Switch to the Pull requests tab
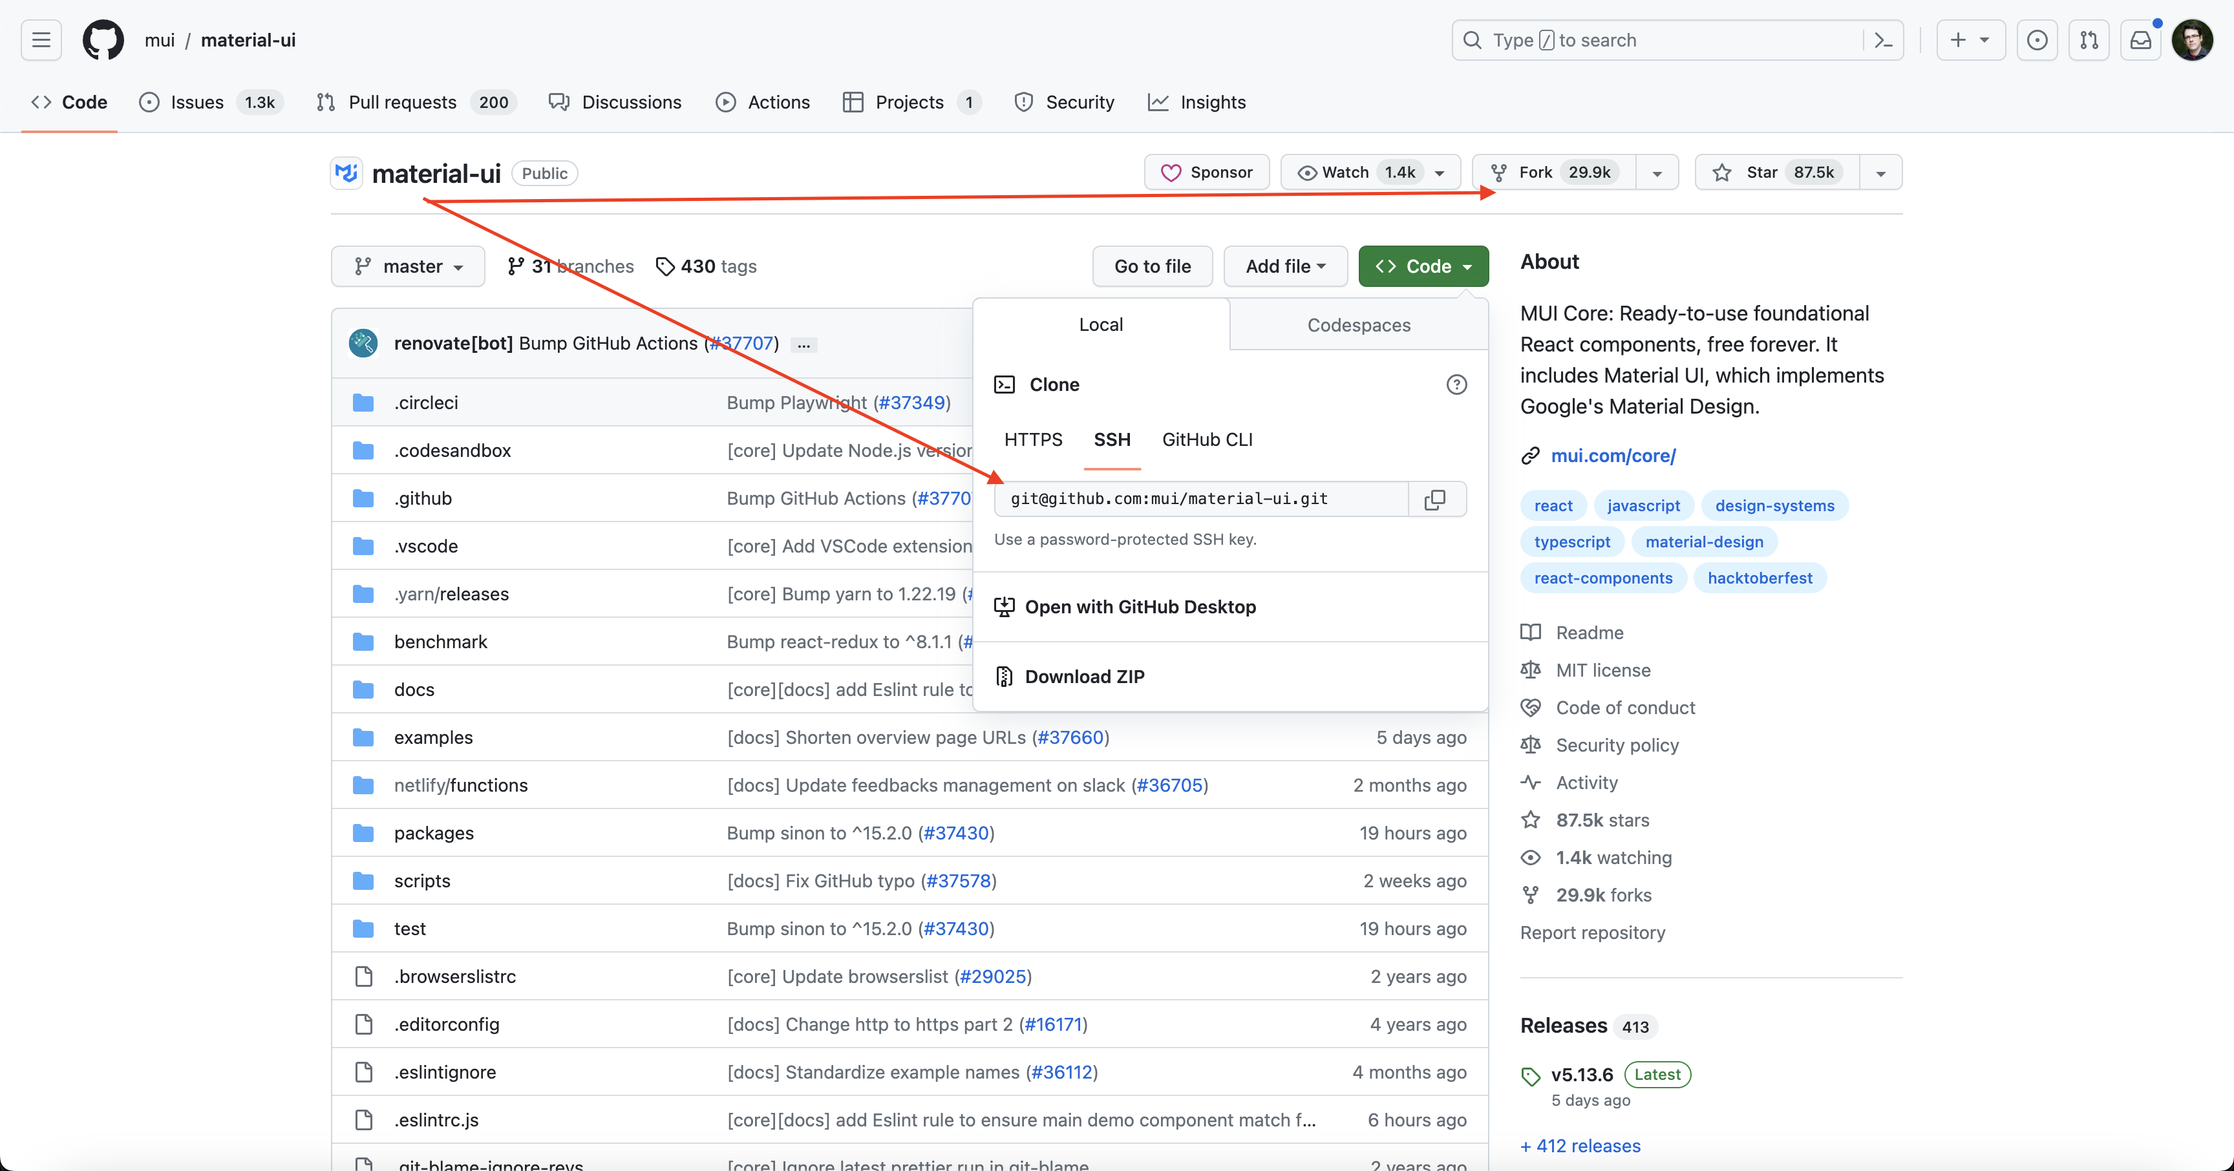The image size is (2234, 1171). coord(417,102)
